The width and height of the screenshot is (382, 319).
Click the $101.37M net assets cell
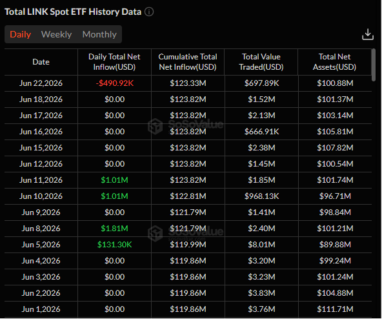335,99
